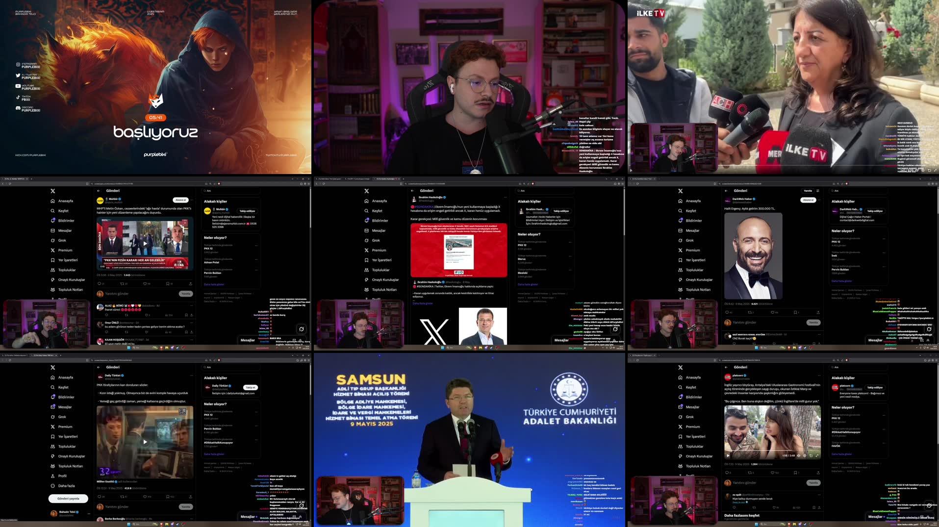This screenshot has width=939, height=527.
Task: Click Daha fazla göster link in İbrahim Haskoloğlu's reply
Action: (x=423, y=303)
